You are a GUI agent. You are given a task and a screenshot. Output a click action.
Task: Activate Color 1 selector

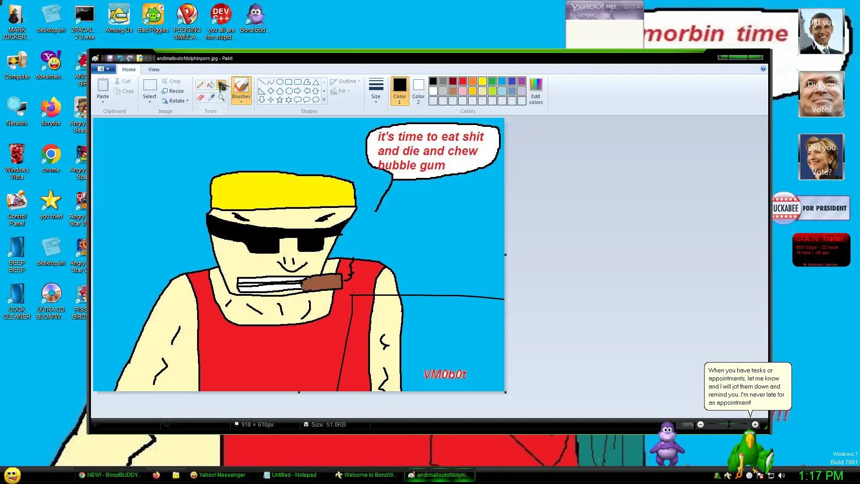399,91
